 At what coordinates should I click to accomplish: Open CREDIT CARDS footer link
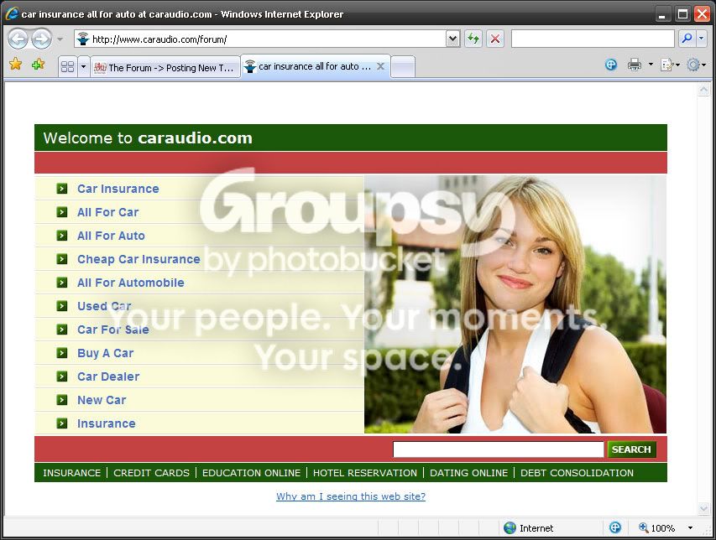coord(151,473)
